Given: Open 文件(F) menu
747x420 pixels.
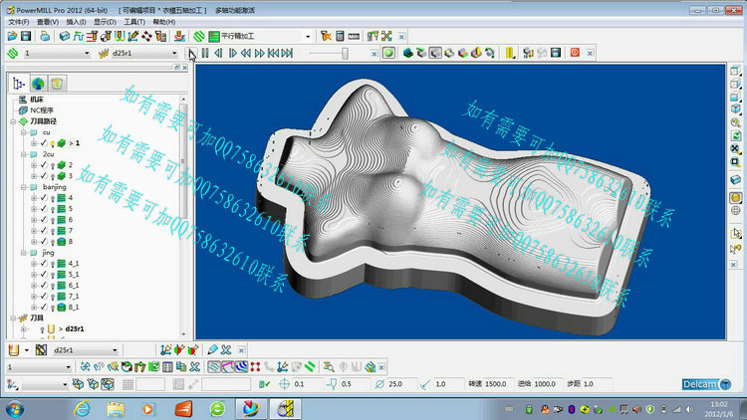Looking at the screenshot, I should tap(19, 22).
